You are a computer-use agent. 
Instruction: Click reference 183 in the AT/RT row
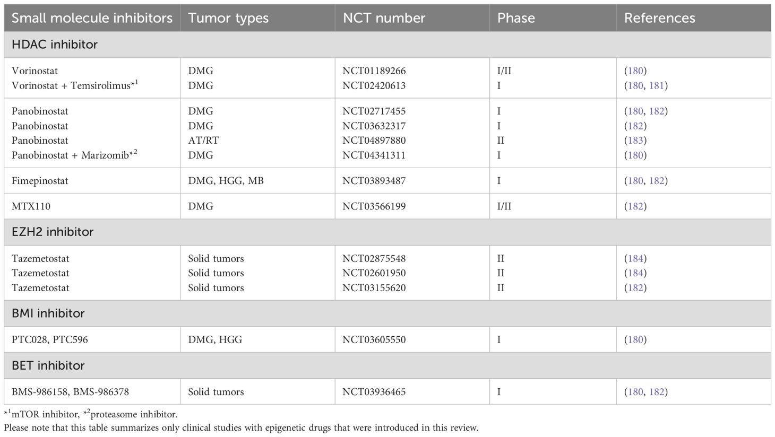coord(635,141)
